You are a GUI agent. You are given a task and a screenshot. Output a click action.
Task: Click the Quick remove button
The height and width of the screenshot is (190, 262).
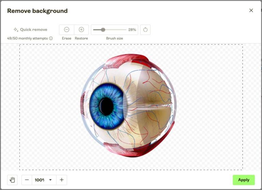30,30
